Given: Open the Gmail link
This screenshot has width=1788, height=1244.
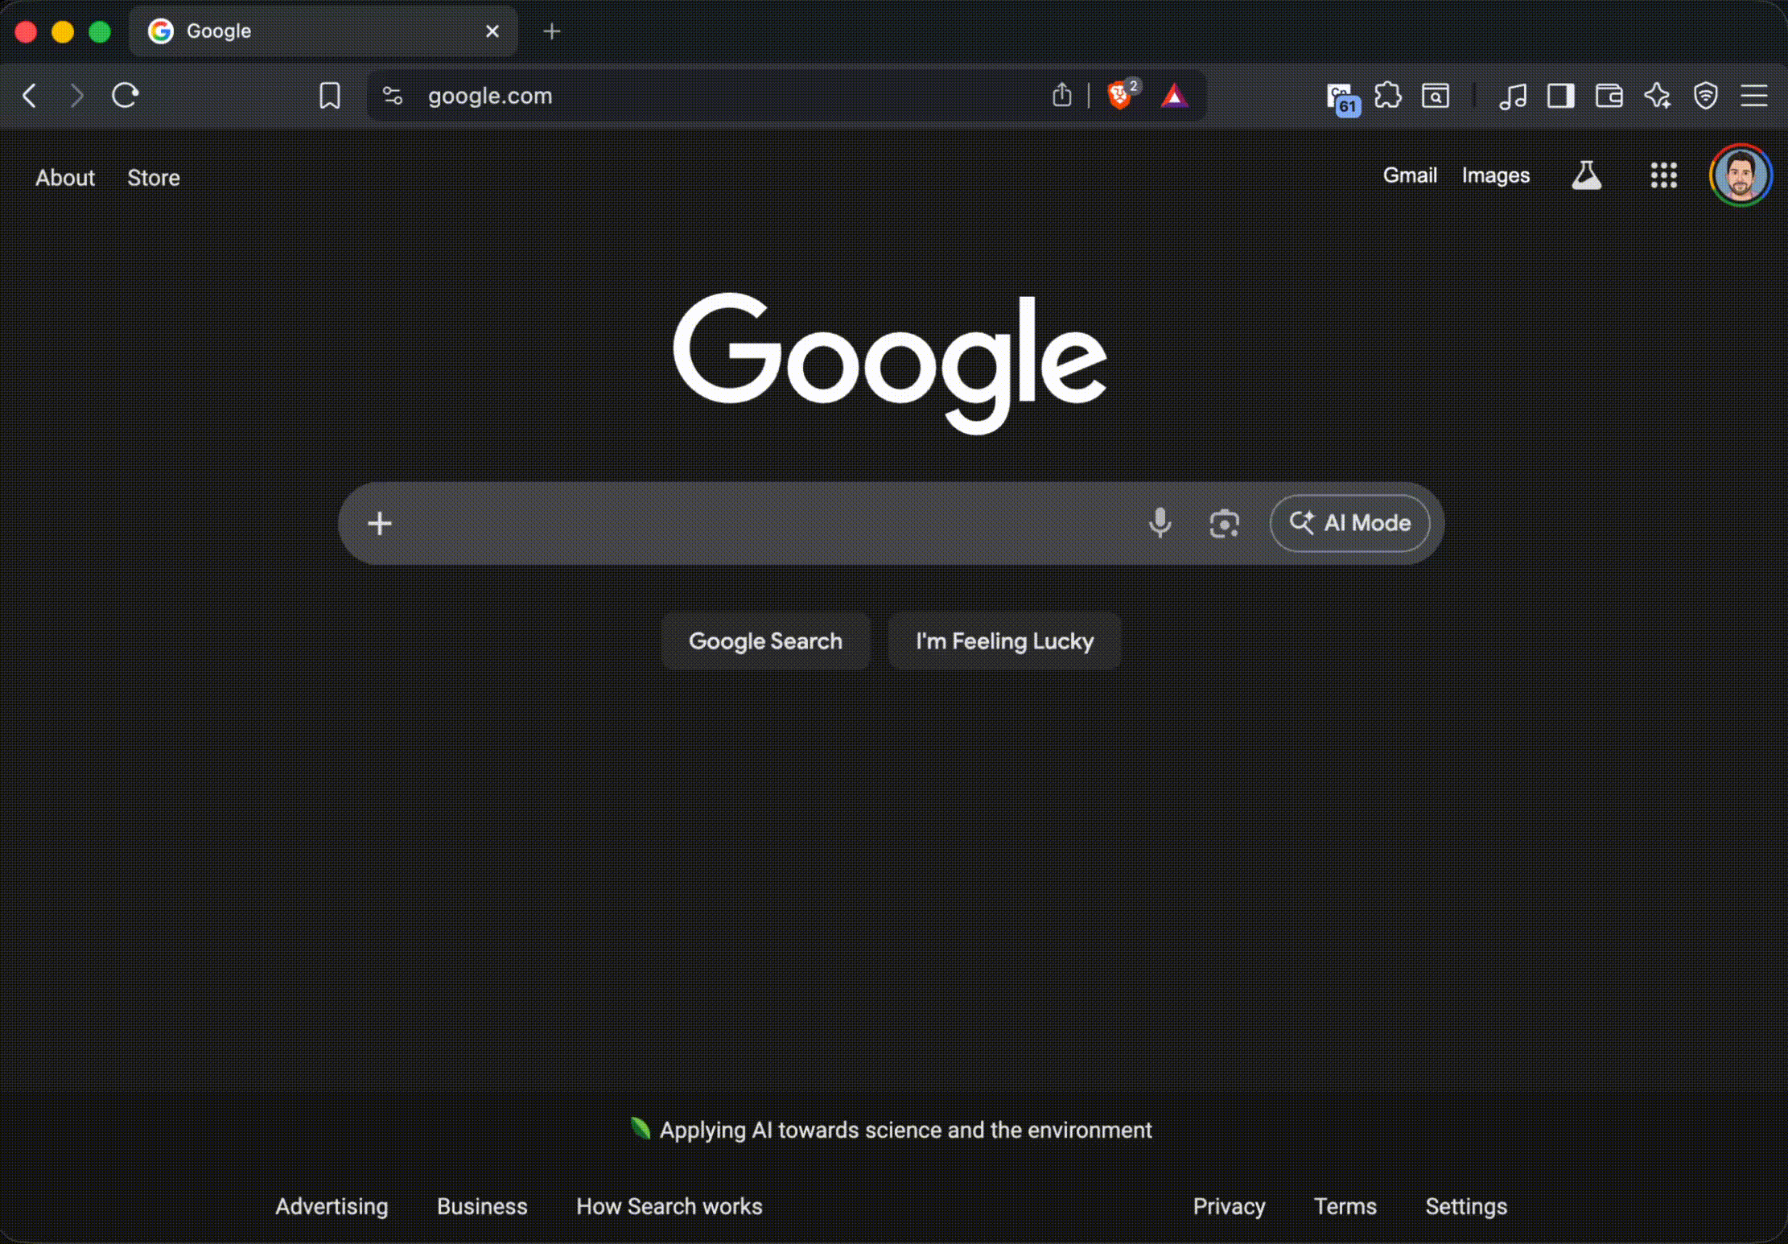Looking at the screenshot, I should 1409,175.
